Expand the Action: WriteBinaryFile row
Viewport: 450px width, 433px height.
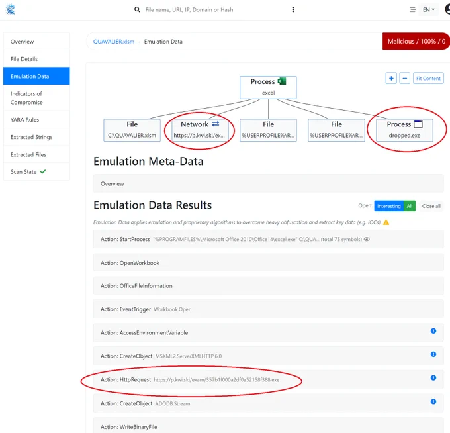[268, 426]
